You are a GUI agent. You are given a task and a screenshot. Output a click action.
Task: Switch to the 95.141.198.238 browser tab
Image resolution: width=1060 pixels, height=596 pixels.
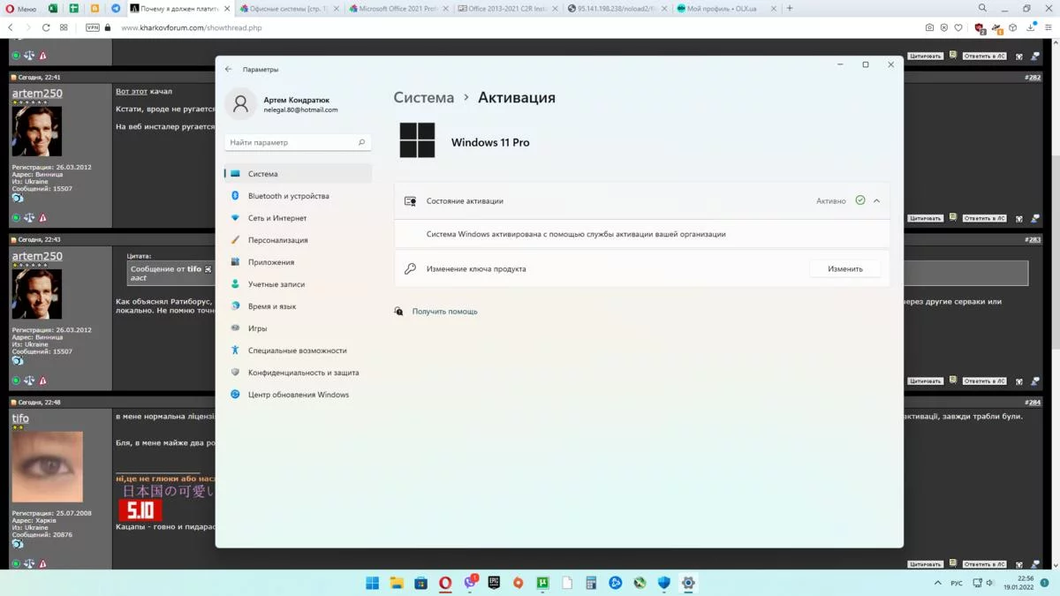[x=617, y=9]
